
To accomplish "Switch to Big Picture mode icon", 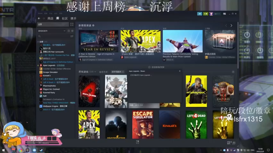I will click(x=225, y=14).
